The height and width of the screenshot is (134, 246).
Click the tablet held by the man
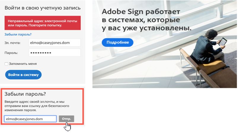point(223,41)
